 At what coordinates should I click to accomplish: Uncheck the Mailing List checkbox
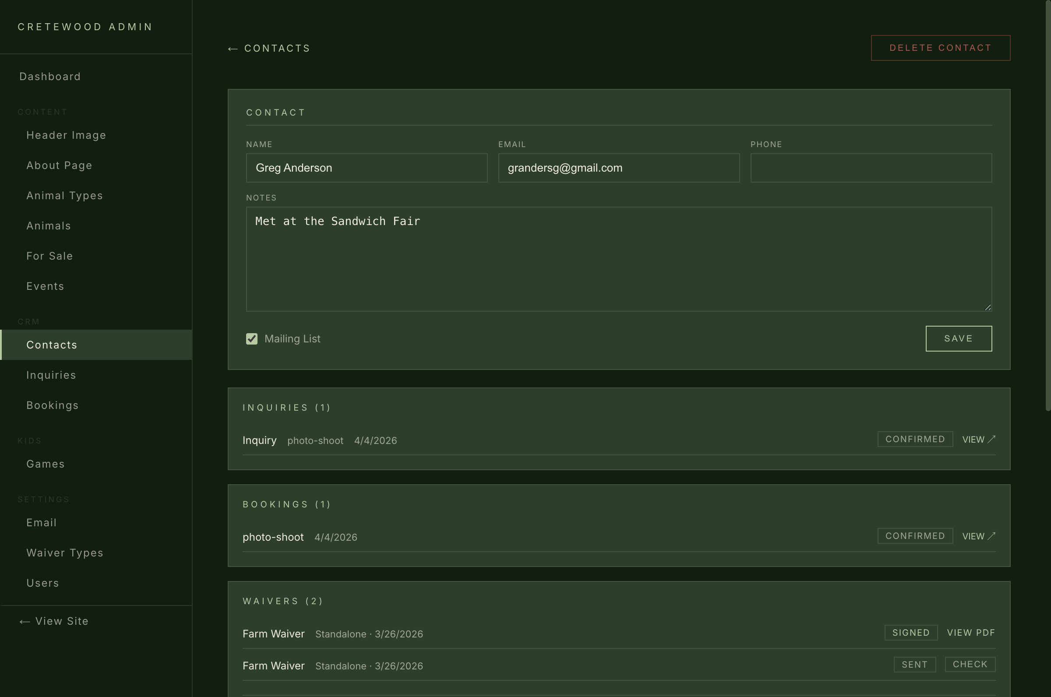click(252, 339)
